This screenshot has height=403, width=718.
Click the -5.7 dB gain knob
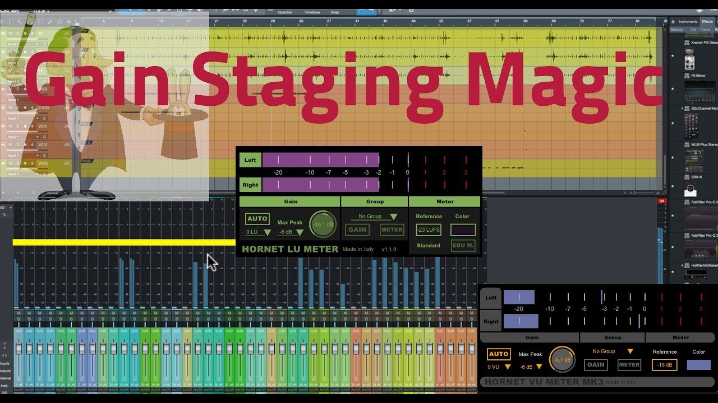[562, 359]
